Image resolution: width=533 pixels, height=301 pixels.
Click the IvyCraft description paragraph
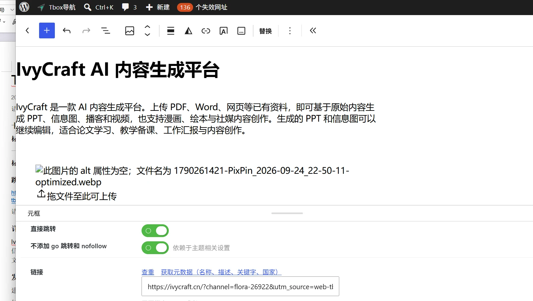[x=196, y=119]
